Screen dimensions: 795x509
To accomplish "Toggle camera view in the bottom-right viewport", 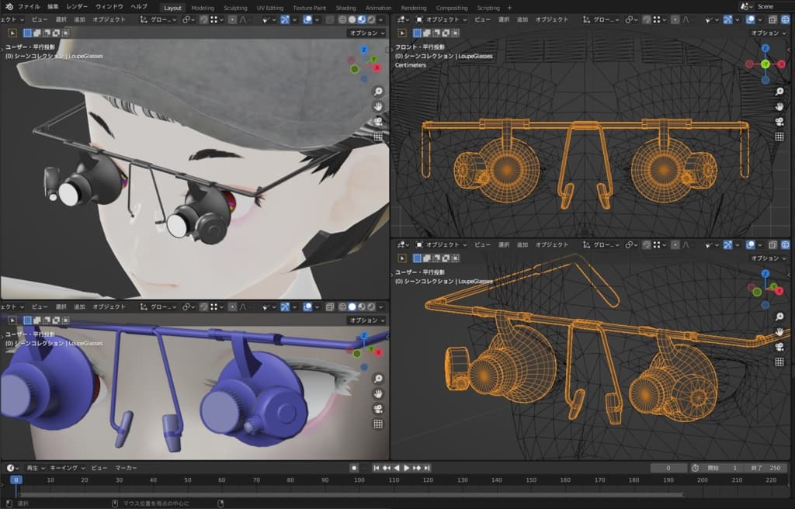I will click(x=779, y=346).
